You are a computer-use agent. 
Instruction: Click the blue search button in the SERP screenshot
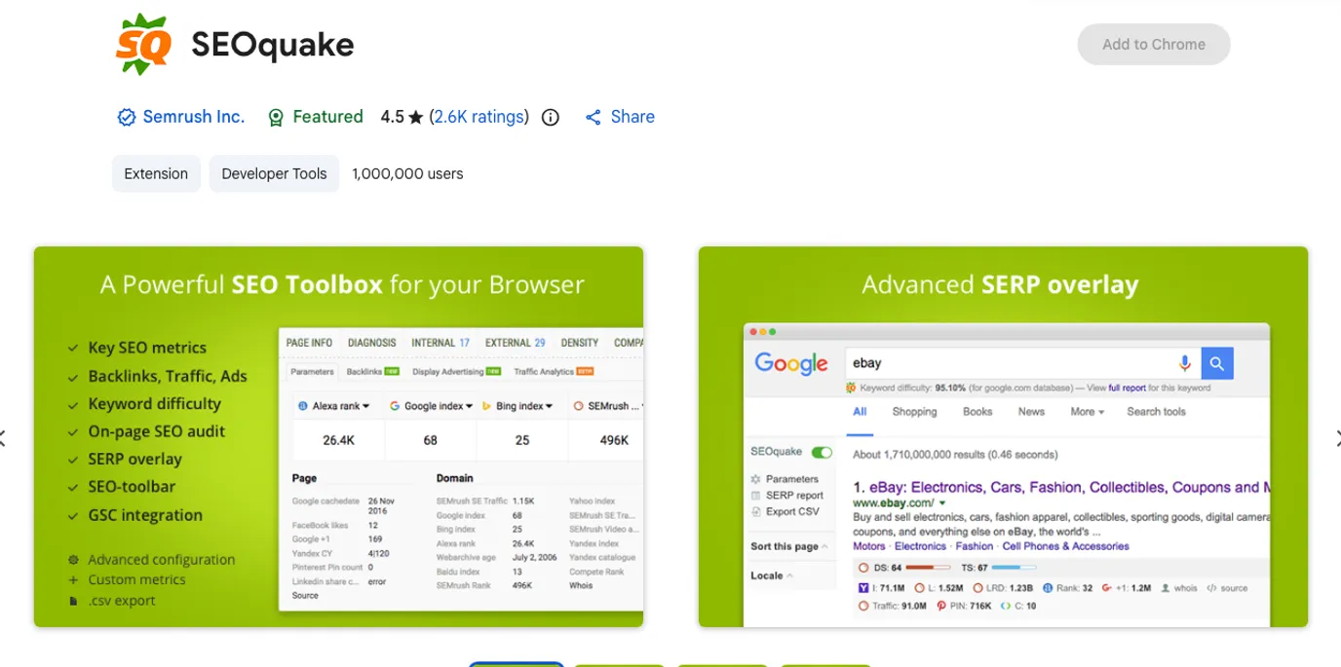coord(1217,363)
